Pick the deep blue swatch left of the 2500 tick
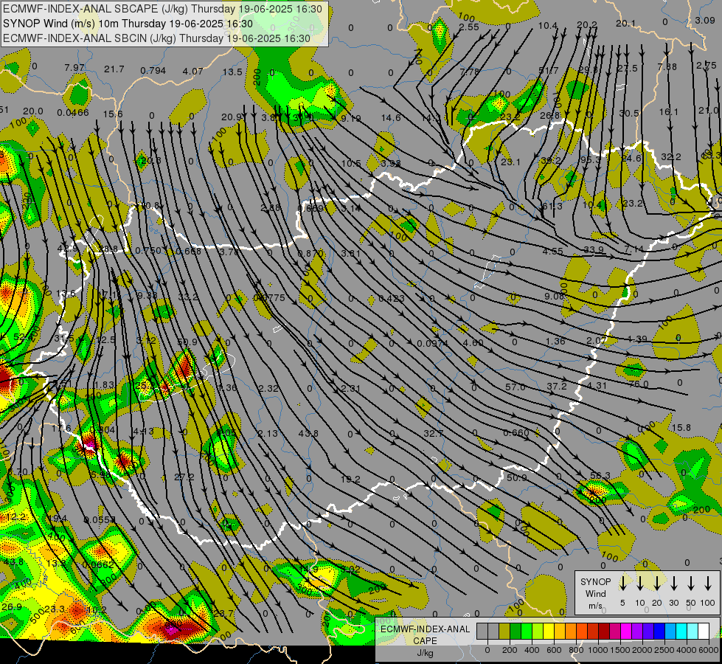 (x=659, y=631)
